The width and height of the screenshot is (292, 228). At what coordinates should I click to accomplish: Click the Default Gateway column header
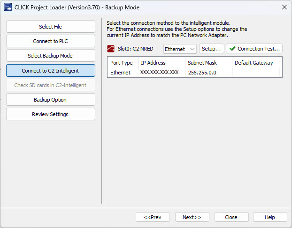[x=255, y=63]
